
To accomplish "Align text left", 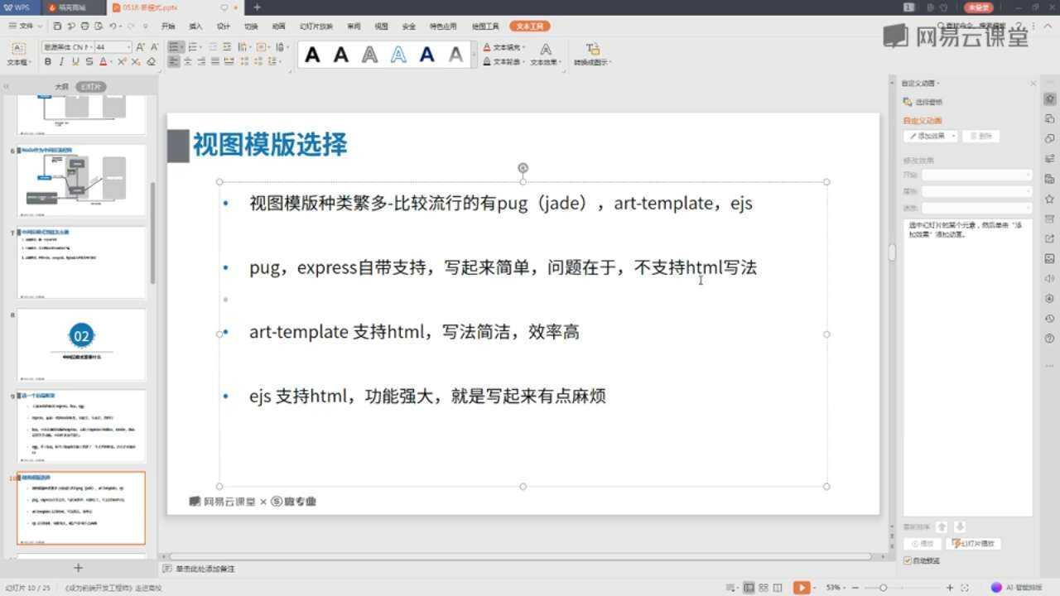I will click(x=174, y=62).
